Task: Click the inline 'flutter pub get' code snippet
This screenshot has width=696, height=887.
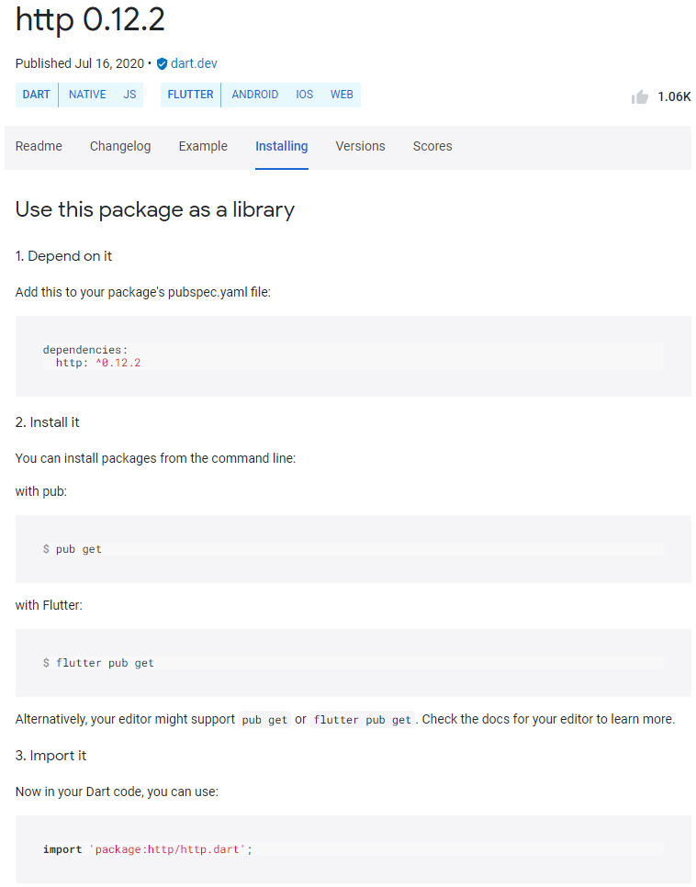Action: pyautogui.click(x=362, y=720)
